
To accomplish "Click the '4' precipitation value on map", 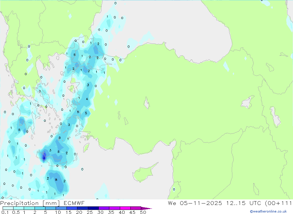I will pos(87,99).
